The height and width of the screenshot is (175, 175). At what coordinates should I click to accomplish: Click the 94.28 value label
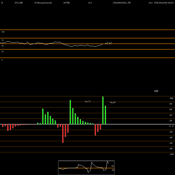click(x=113, y=103)
